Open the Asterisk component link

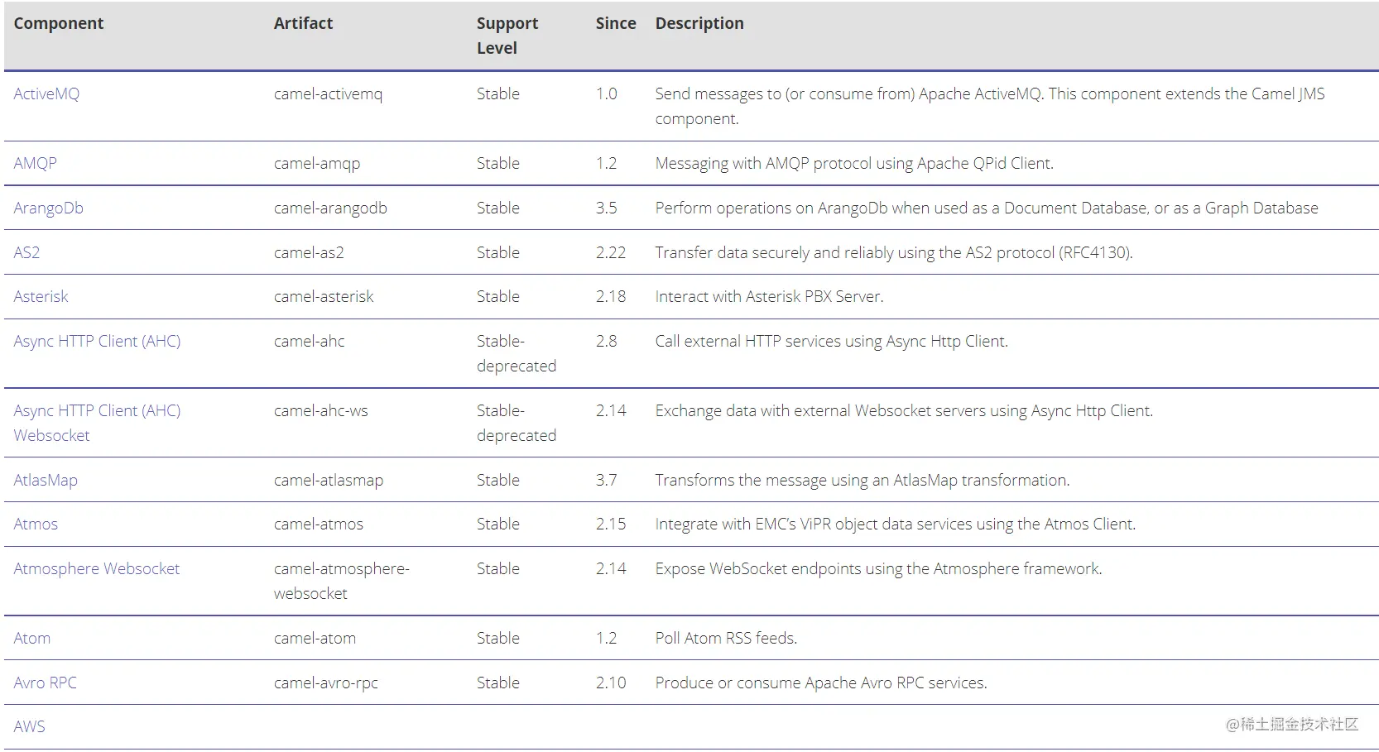[x=41, y=296]
